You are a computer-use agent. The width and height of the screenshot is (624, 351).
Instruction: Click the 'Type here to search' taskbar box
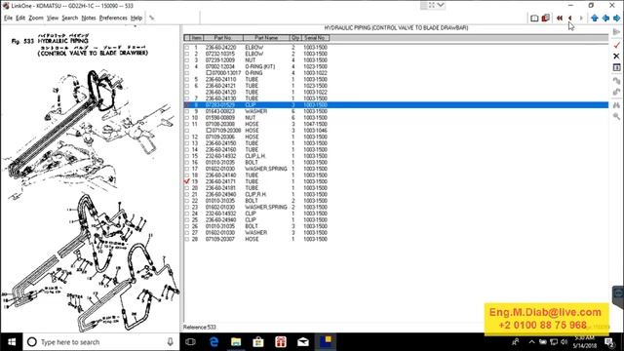pyautogui.click(x=101, y=342)
